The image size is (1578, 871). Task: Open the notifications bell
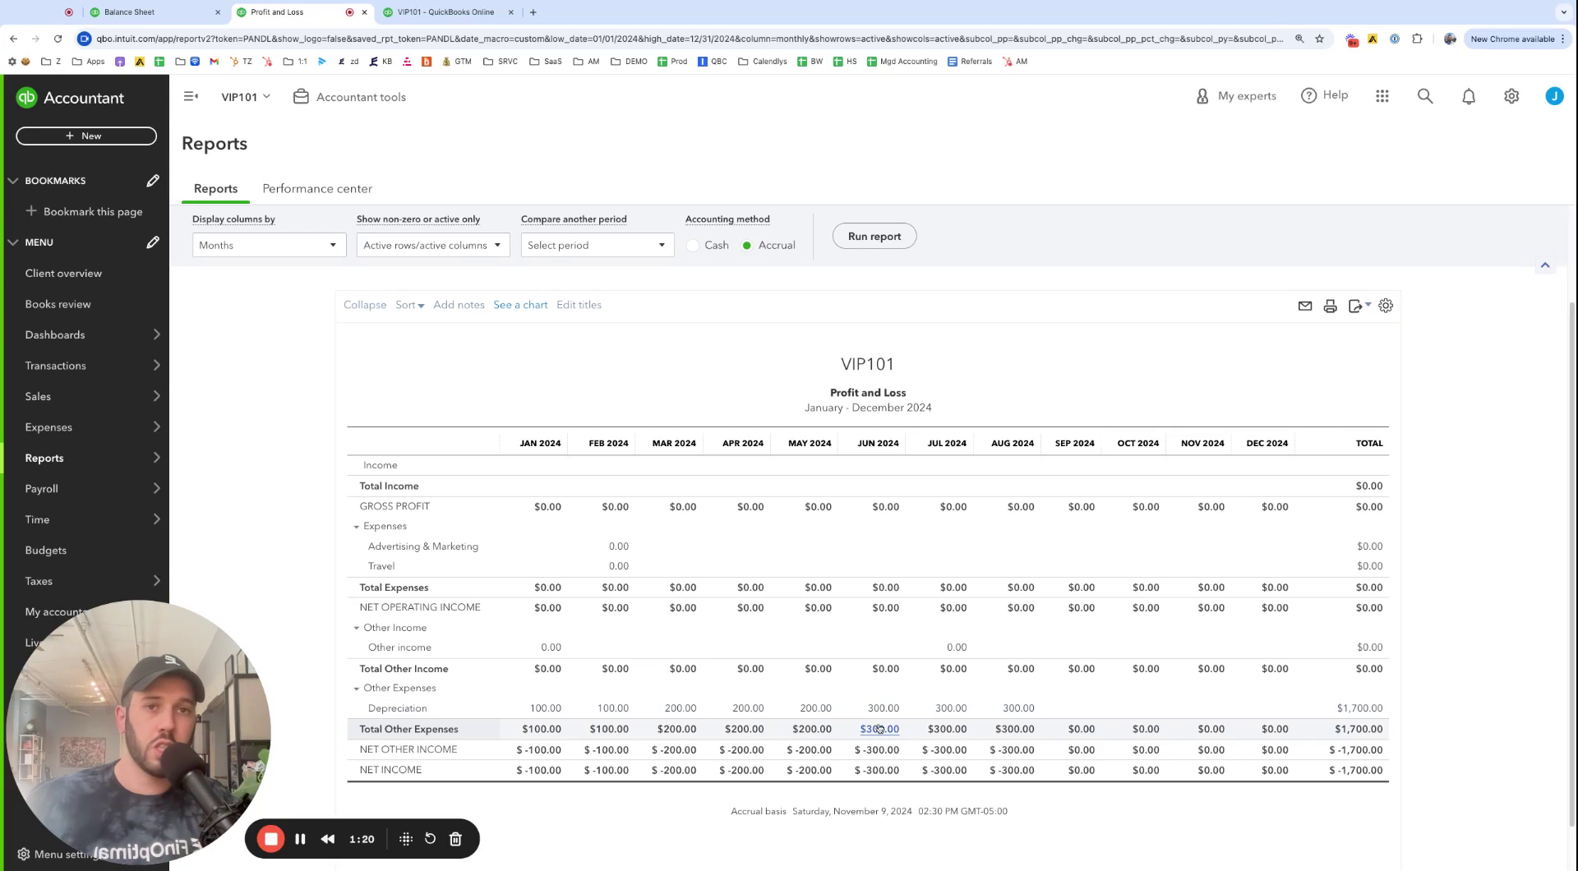click(x=1468, y=97)
